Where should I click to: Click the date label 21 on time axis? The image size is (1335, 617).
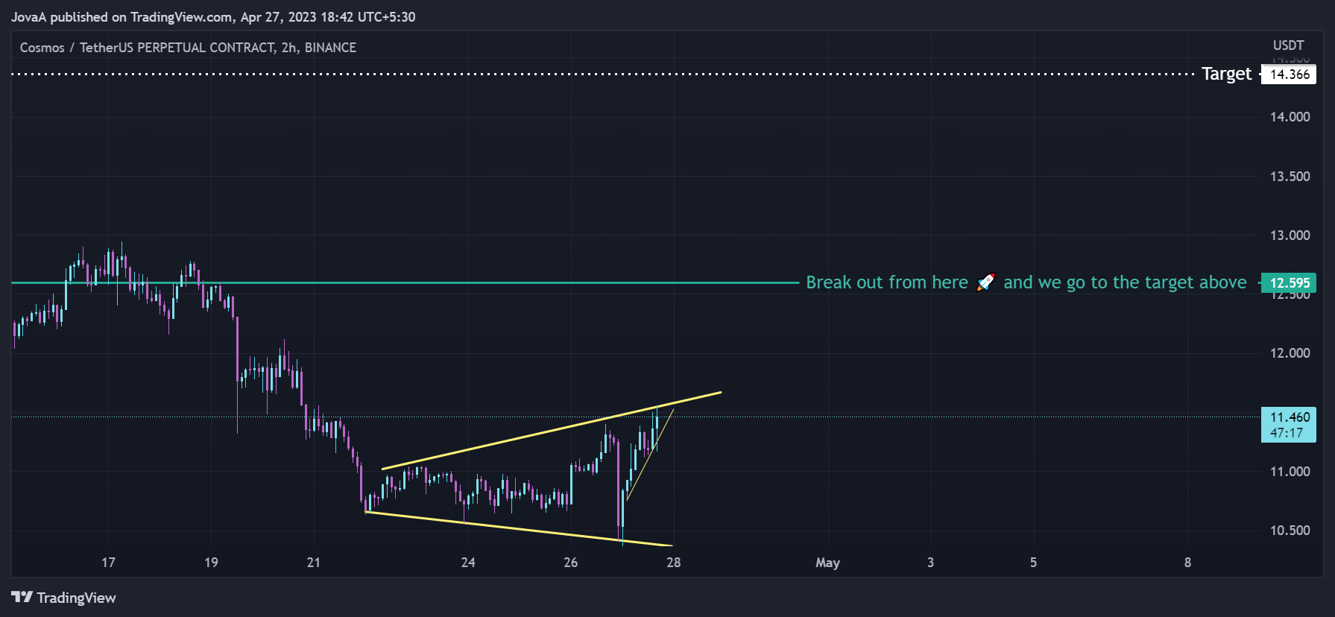[314, 563]
